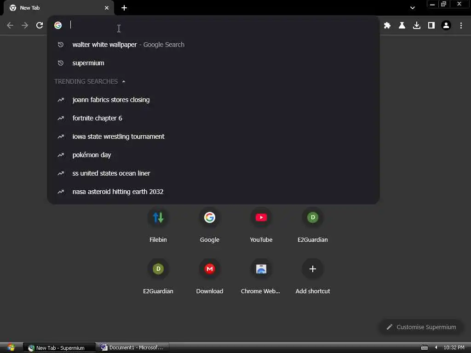
Task: Click the on-screen keyboard tray icon
Action: 425,347
